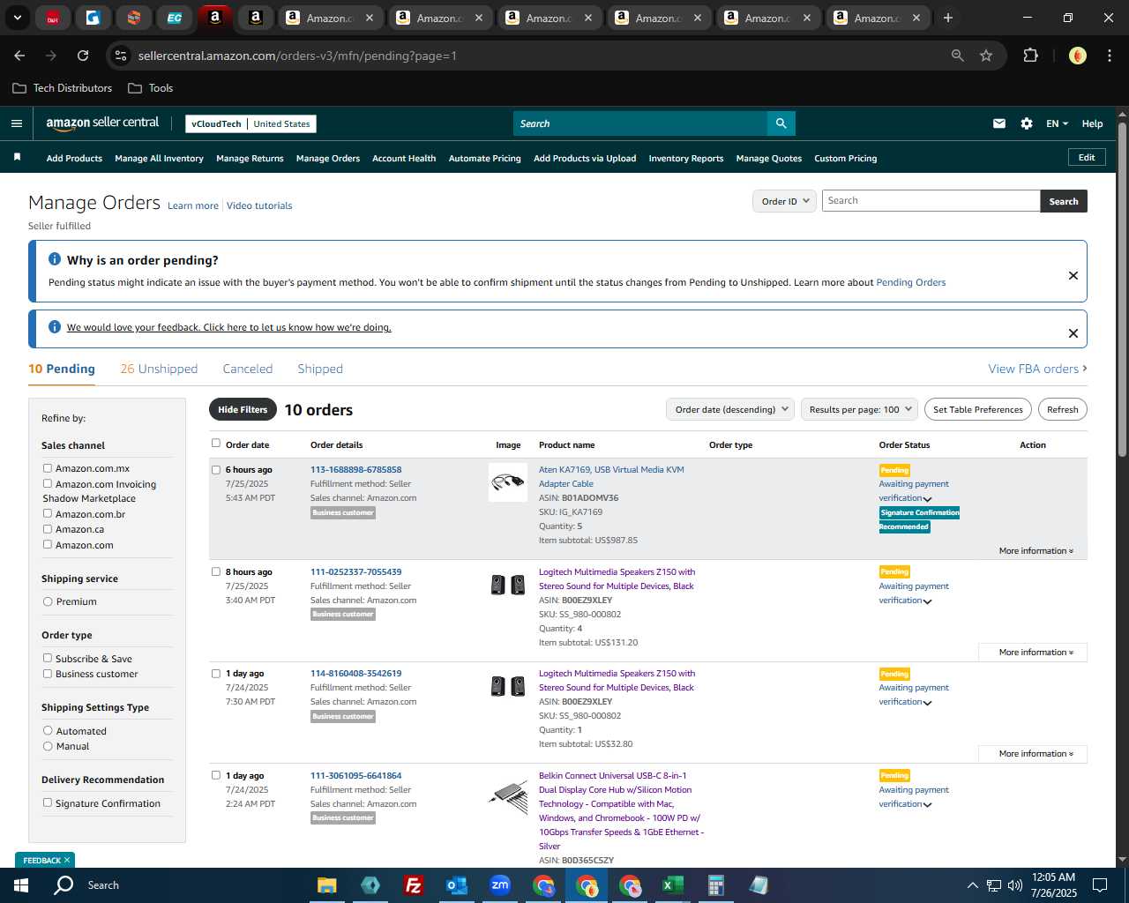This screenshot has height=903, width=1129.
Task: Open Outlook from the taskbar
Action: click(456, 885)
